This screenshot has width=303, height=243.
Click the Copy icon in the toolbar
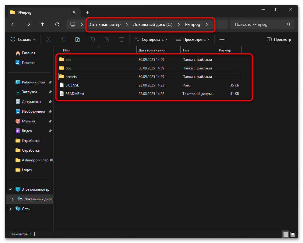pos(63,39)
